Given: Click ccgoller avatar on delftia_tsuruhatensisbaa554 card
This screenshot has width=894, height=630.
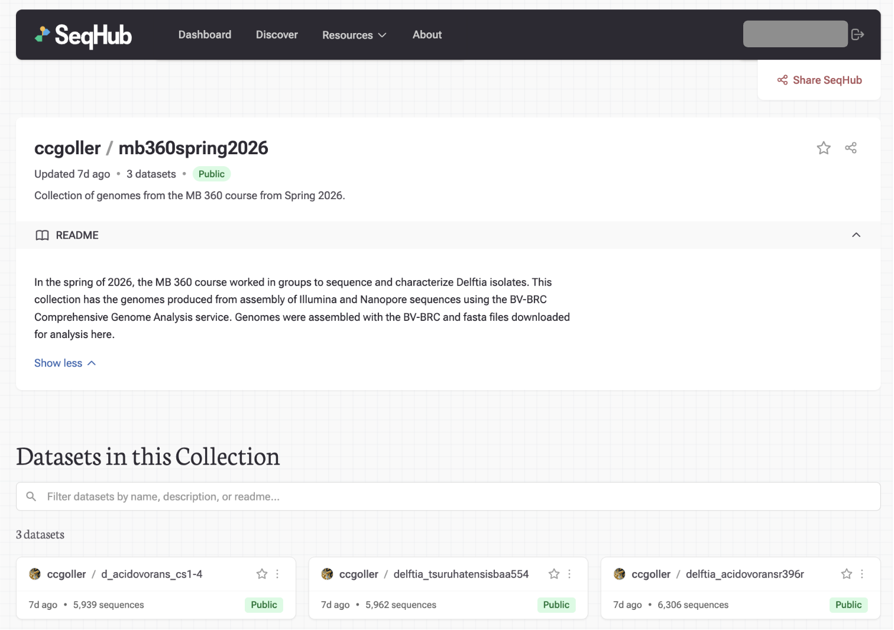Looking at the screenshot, I should [x=327, y=574].
